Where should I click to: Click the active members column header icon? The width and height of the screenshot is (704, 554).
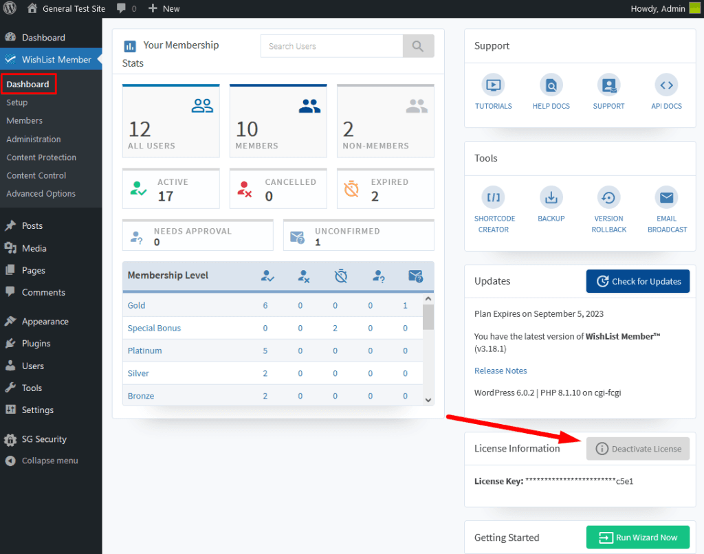pyautogui.click(x=267, y=276)
